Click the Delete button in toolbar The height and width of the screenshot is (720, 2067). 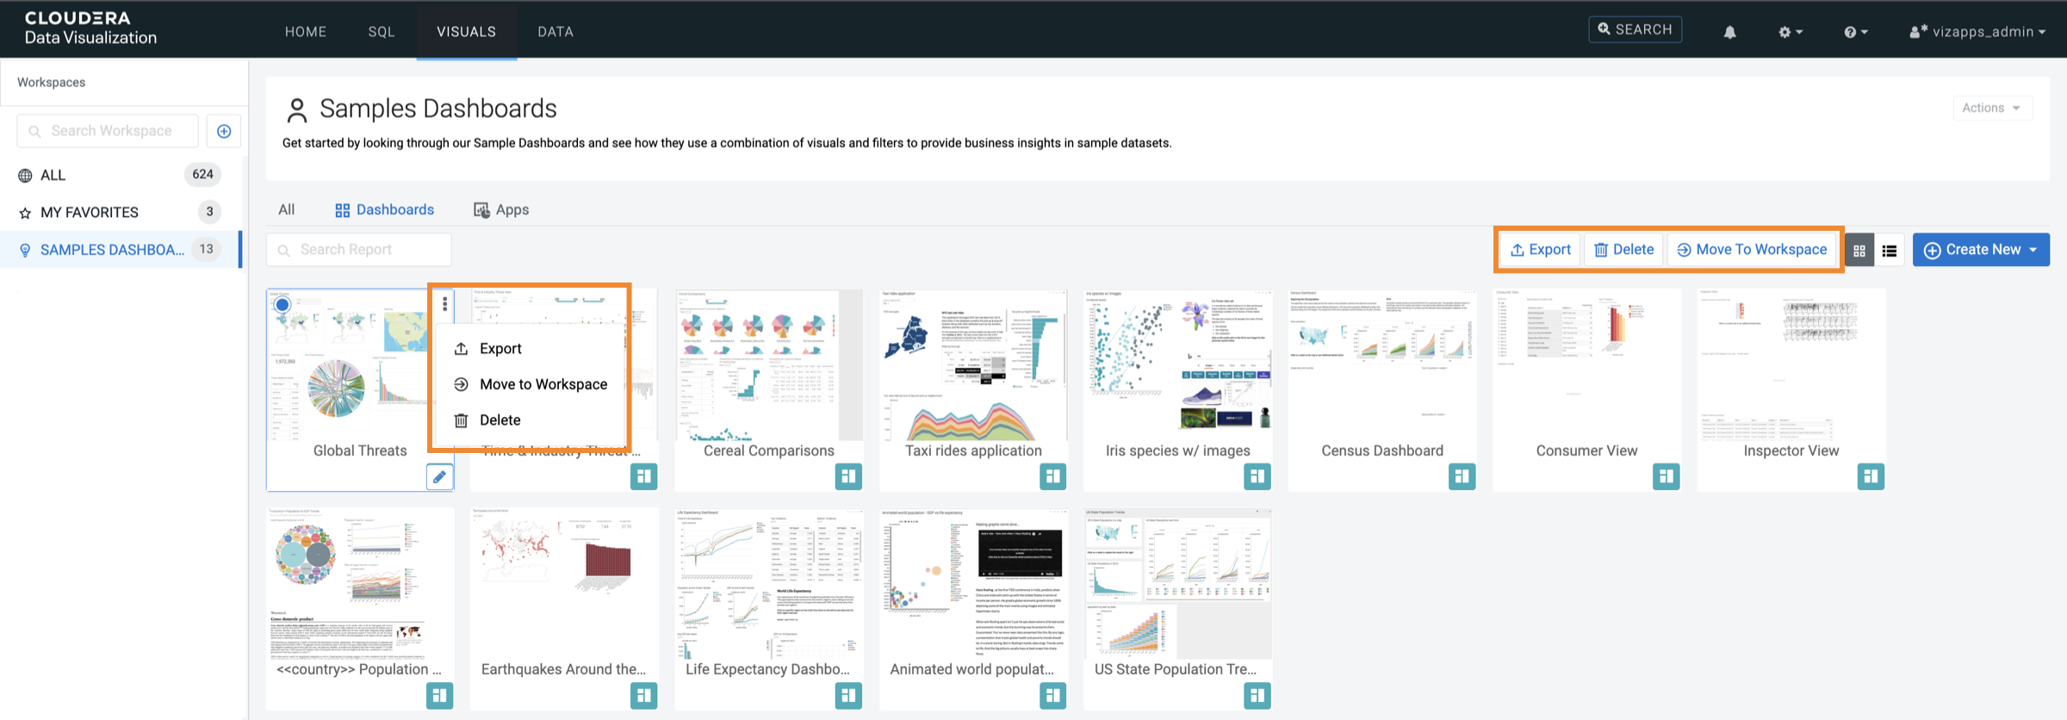tap(1623, 250)
